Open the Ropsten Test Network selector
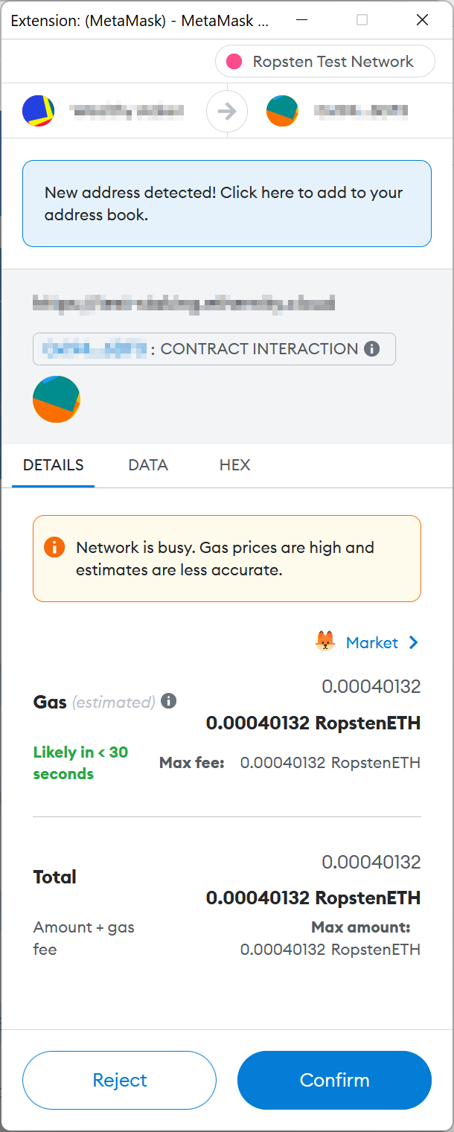The image size is (454, 1132). point(325,62)
